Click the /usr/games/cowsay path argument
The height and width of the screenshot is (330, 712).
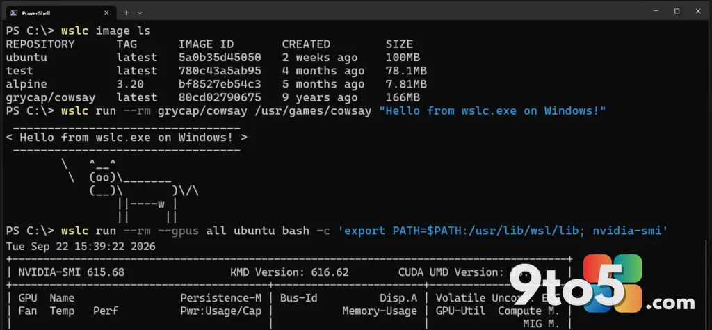click(x=314, y=110)
